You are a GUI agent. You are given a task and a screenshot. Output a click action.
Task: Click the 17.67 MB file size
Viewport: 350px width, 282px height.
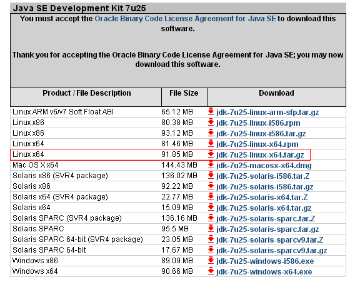[x=177, y=250]
